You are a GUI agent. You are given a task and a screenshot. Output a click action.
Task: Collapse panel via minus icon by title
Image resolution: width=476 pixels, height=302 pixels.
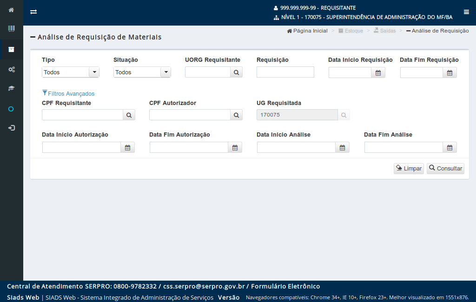point(33,37)
